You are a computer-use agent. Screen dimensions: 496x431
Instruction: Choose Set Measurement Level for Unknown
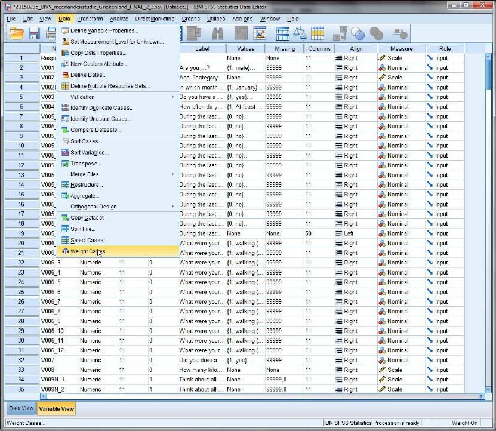[x=118, y=41]
